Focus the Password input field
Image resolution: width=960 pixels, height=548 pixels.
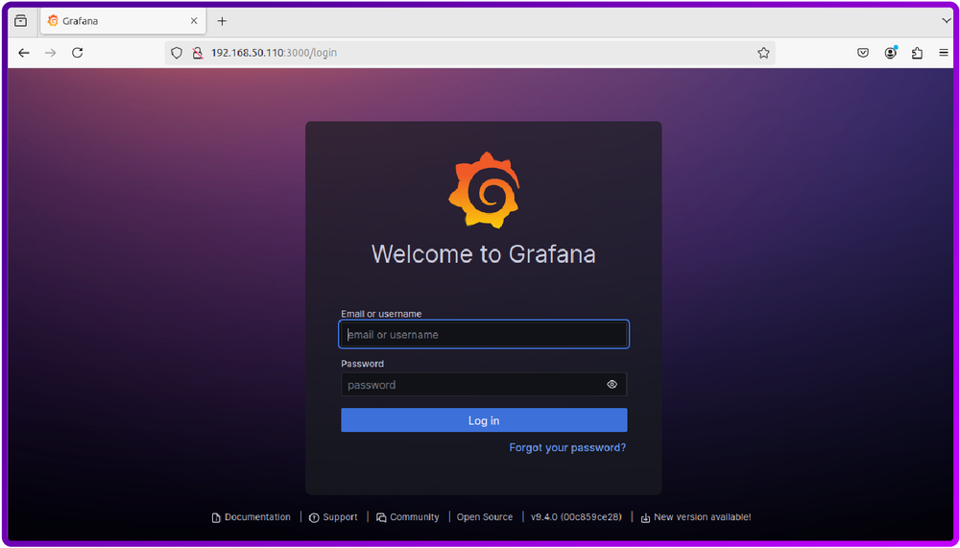click(472, 385)
